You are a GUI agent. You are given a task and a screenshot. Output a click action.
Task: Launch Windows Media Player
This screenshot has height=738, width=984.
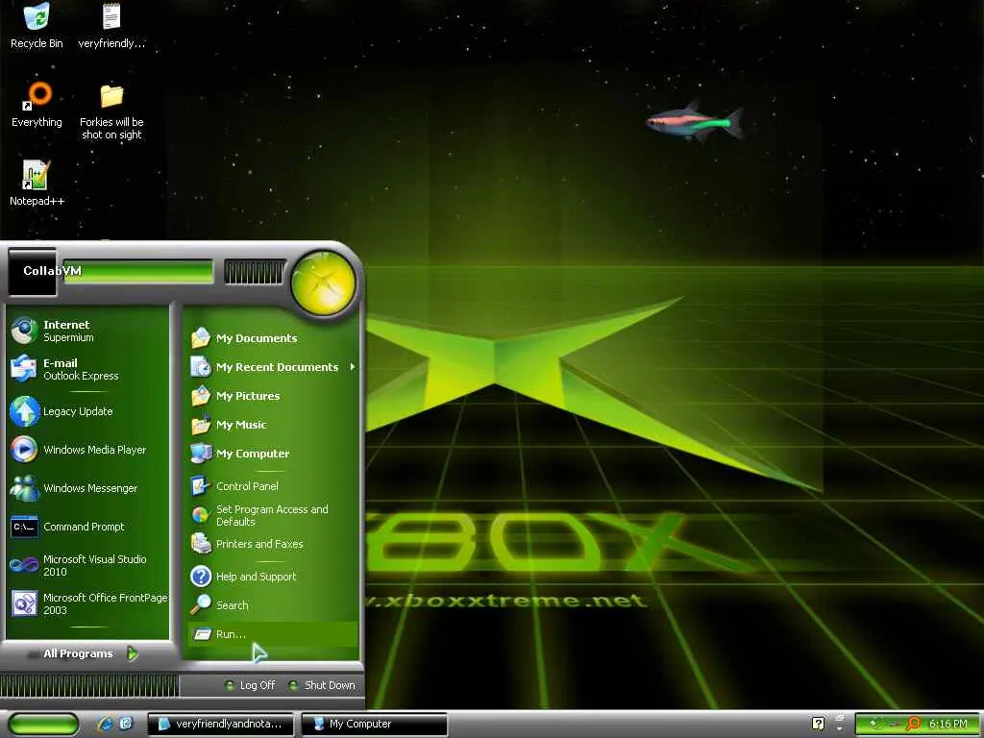pyautogui.click(x=87, y=450)
